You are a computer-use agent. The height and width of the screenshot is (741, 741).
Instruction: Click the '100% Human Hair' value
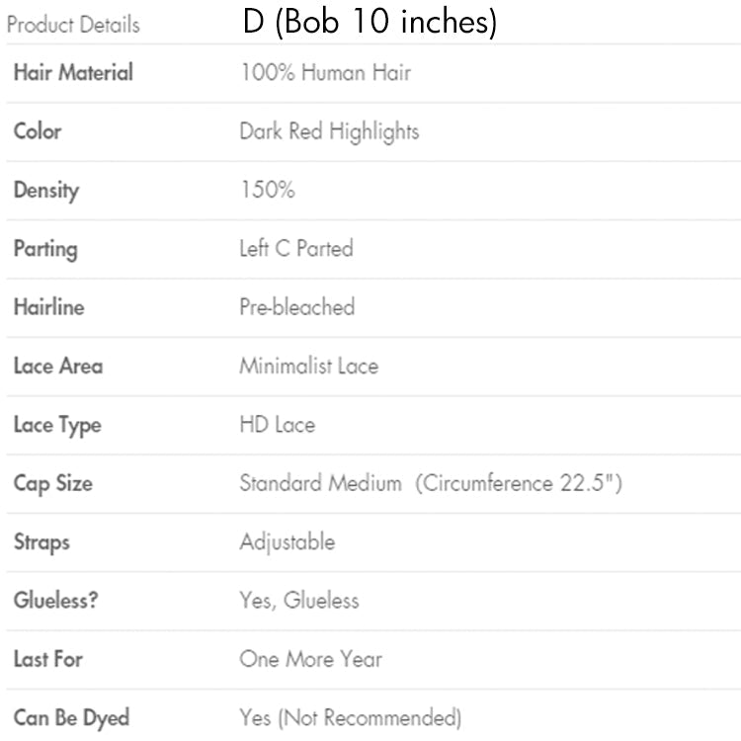(x=325, y=72)
